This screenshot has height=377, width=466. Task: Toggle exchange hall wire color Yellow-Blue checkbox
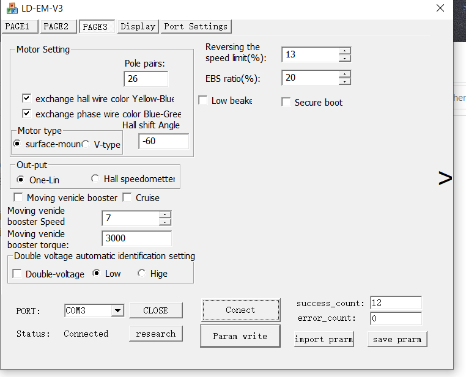click(x=26, y=98)
